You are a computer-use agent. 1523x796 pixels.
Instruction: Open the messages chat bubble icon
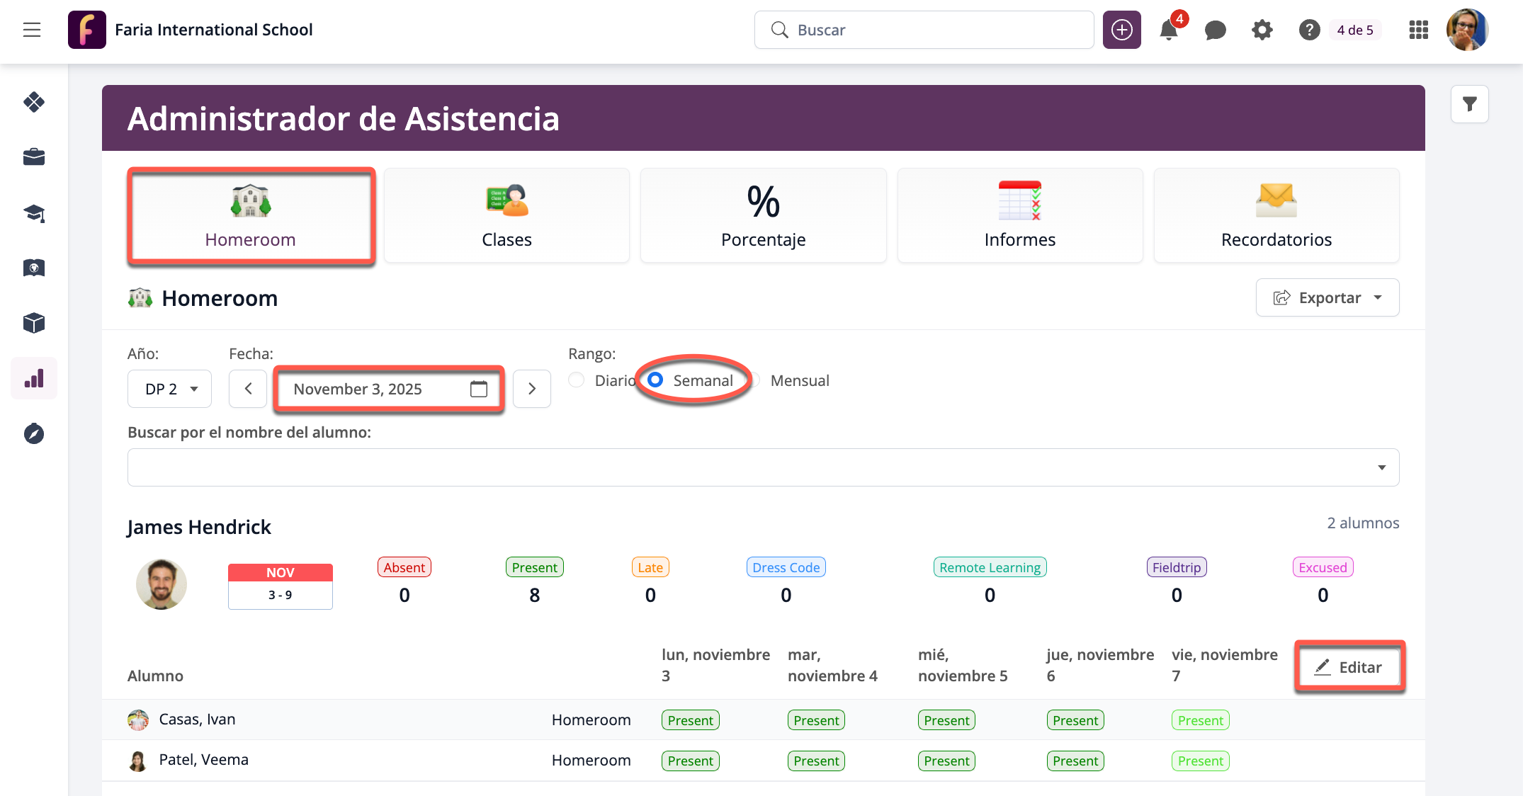click(1215, 30)
